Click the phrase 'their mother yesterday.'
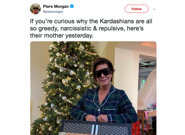Image resolution: width=185 pixels, height=135 pixels. pos(62,36)
